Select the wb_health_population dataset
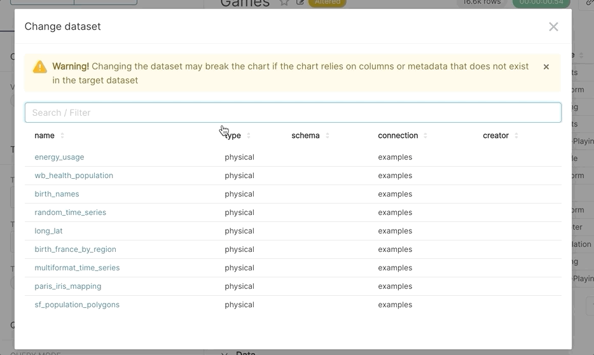 click(x=74, y=176)
